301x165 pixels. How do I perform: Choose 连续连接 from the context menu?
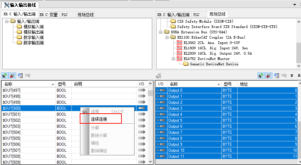tap(107, 119)
